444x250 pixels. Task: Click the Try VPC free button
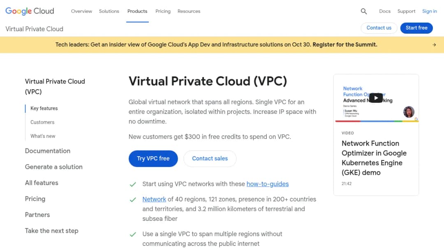[x=153, y=159]
